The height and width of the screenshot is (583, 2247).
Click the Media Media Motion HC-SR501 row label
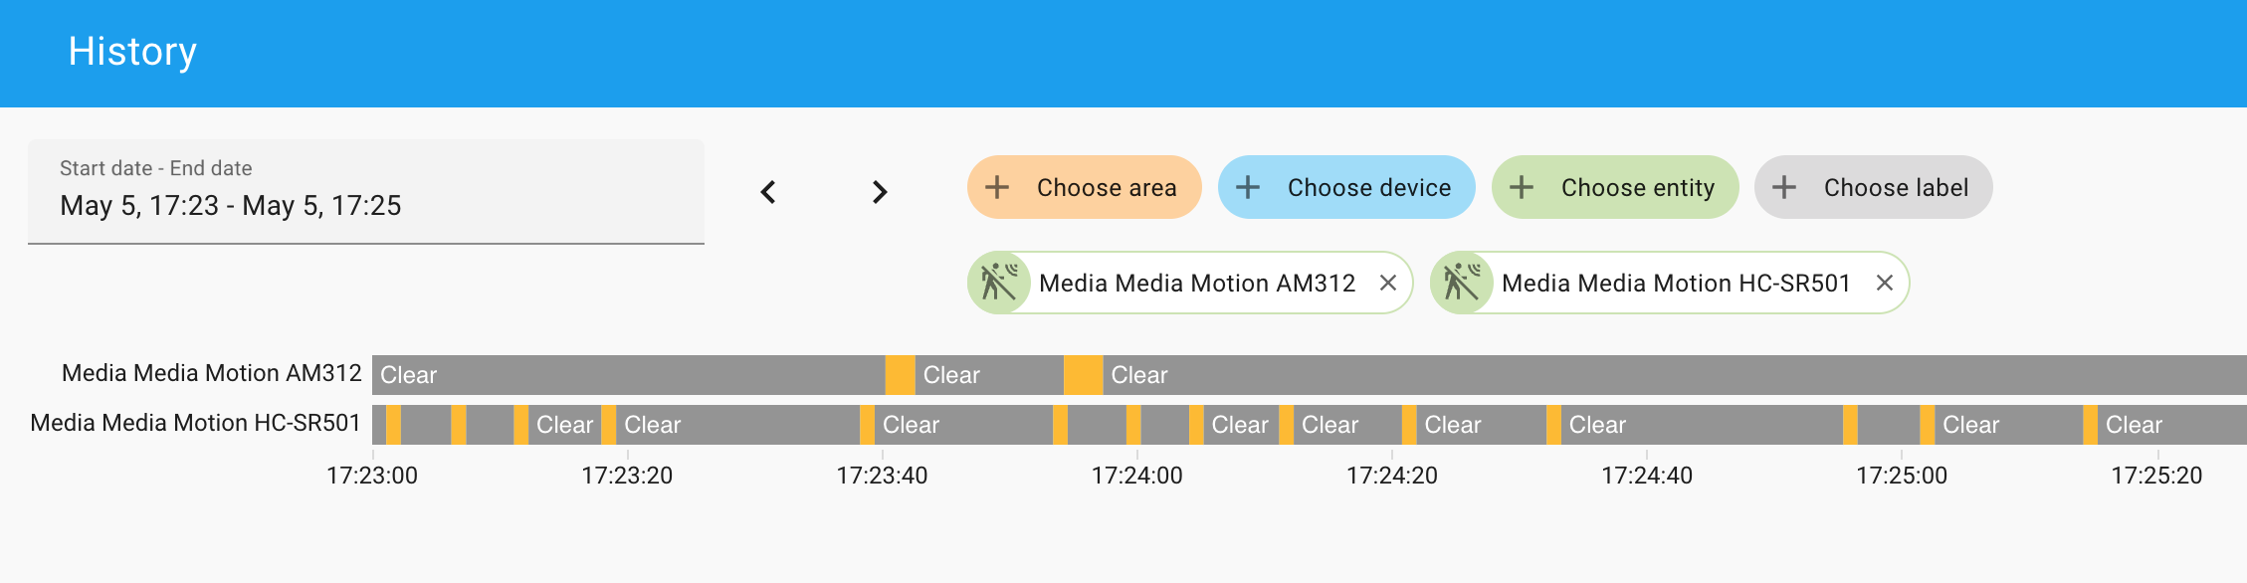pos(195,423)
